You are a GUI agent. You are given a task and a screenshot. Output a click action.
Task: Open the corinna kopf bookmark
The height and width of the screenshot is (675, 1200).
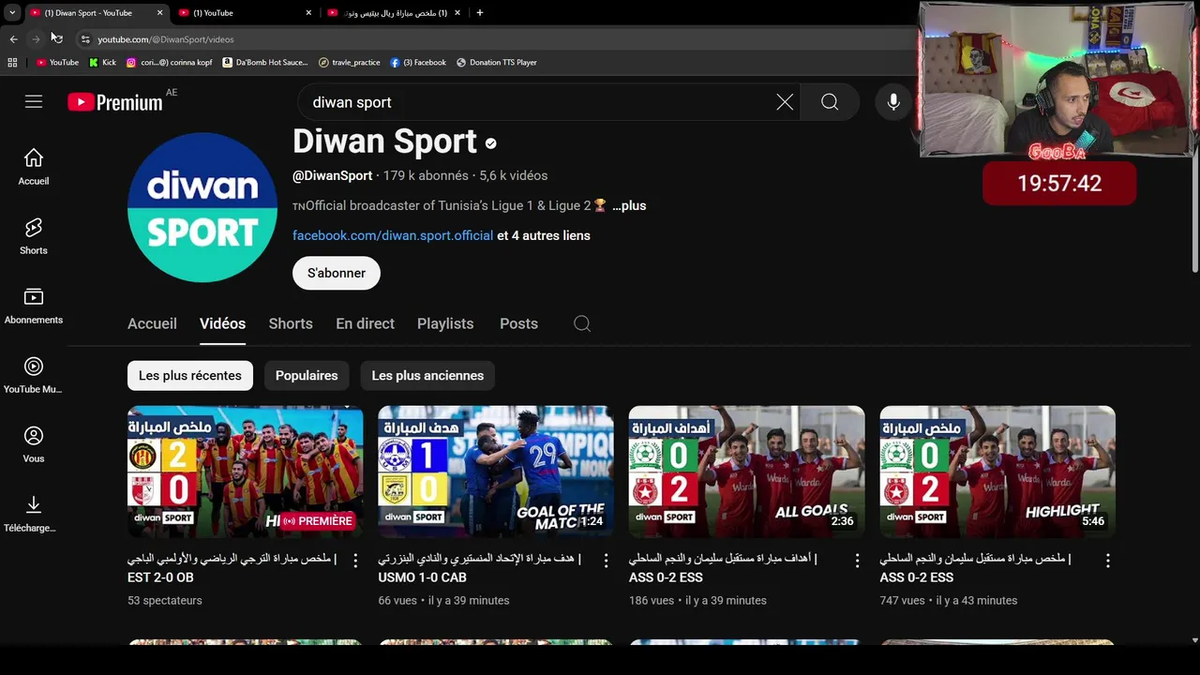[x=170, y=62]
